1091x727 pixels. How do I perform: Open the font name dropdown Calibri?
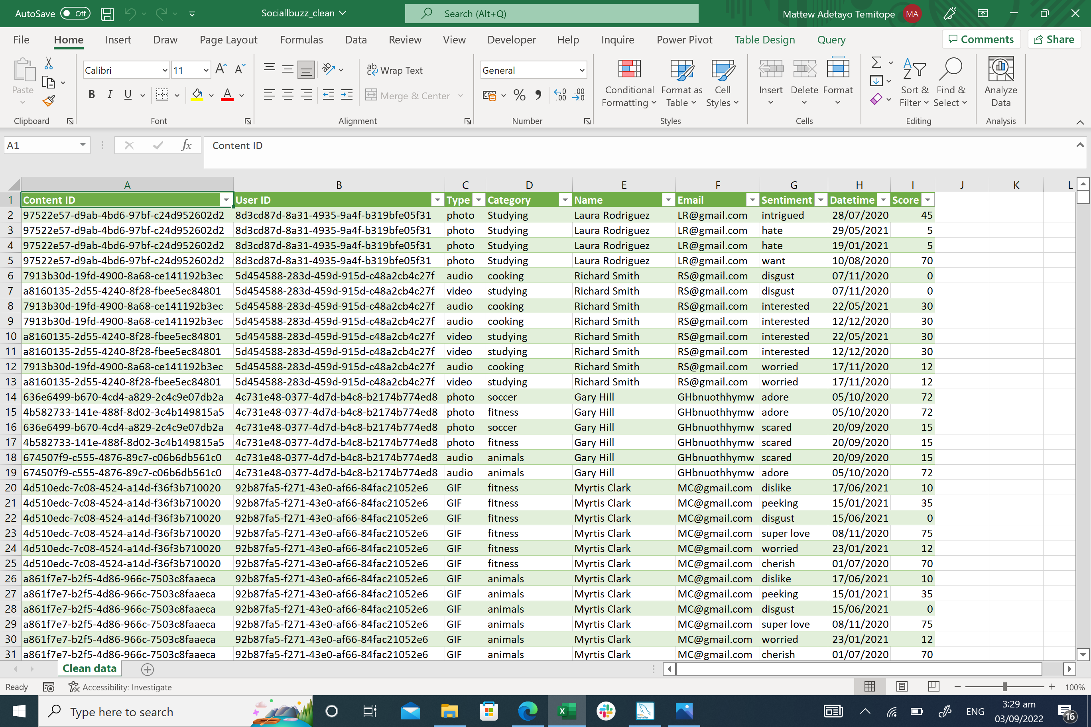coord(164,71)
